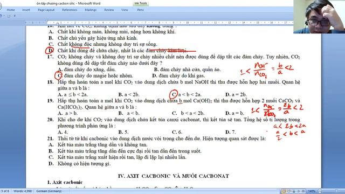The height and width of the screenshot is (194, 345).
Task: Click line 'D. Không có hiện tượng gì.'
Action: (x=79, y=164)
